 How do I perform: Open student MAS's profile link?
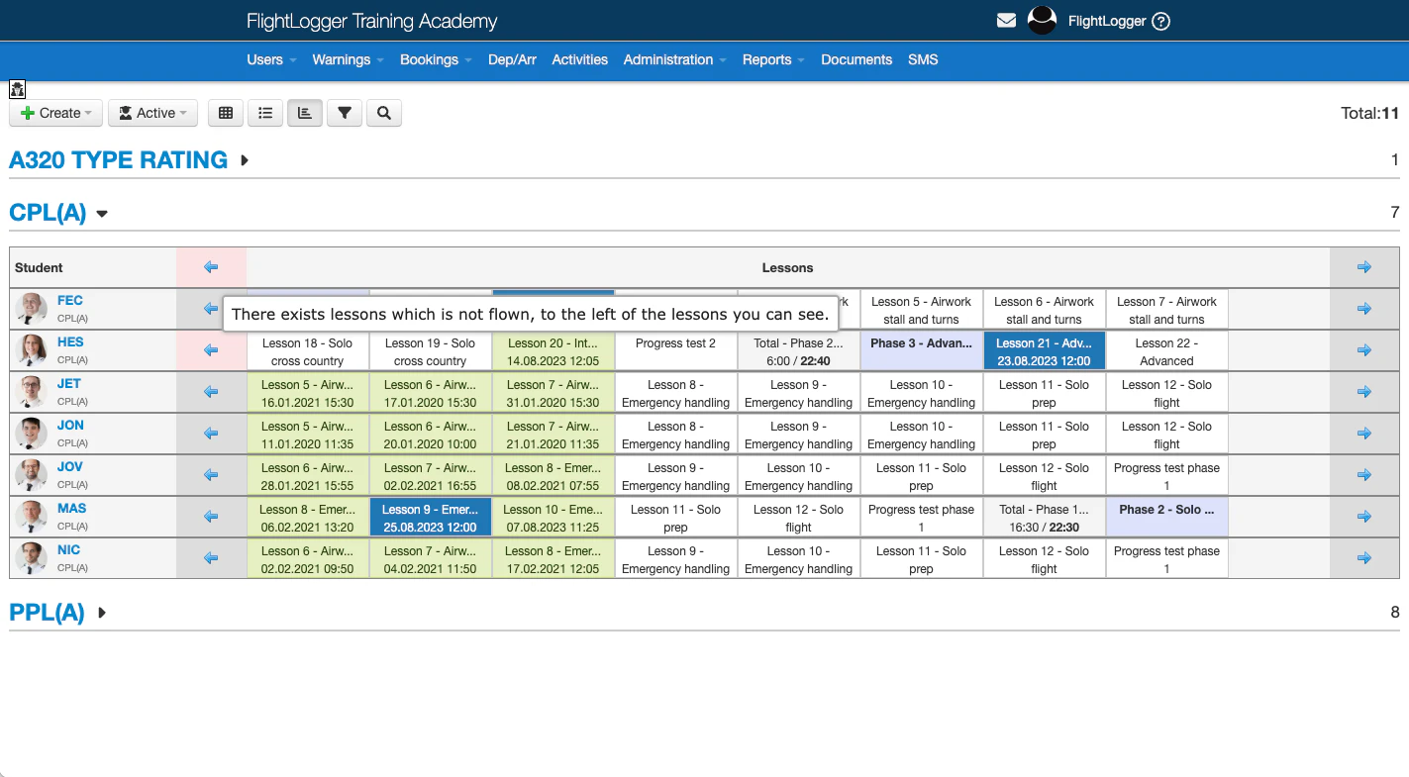pyautogui.click(x=69, y=508)
